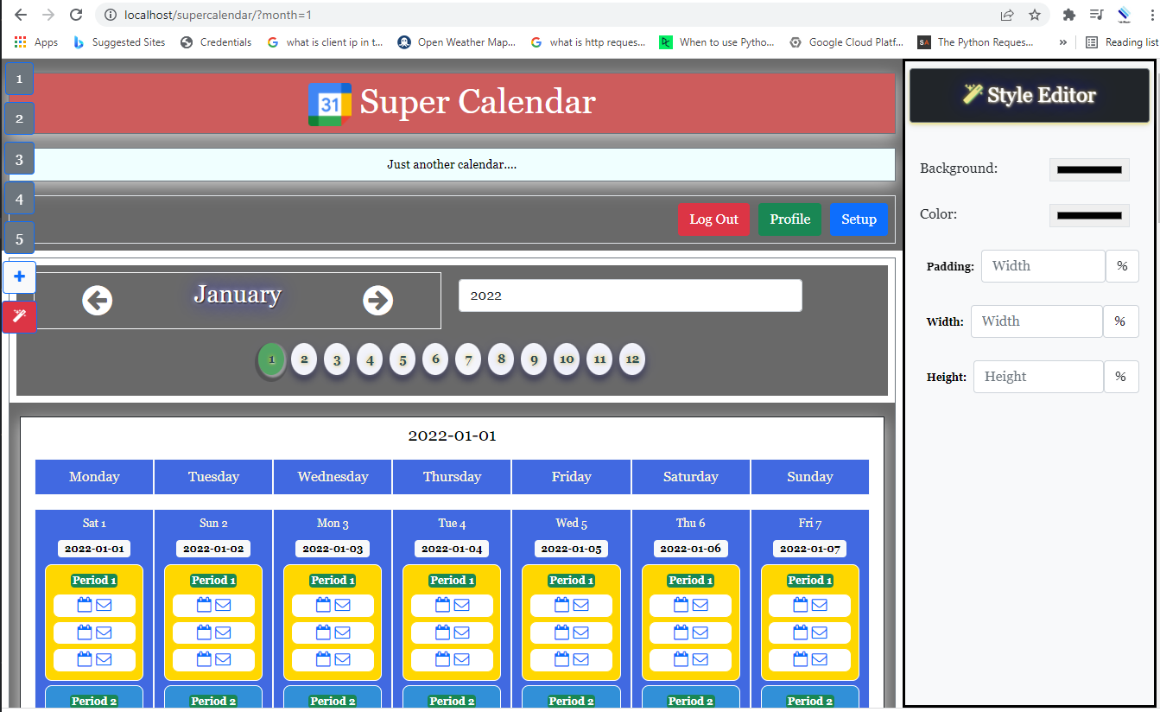
Task: Go to next month with right arrow
Action: [378, 301]
